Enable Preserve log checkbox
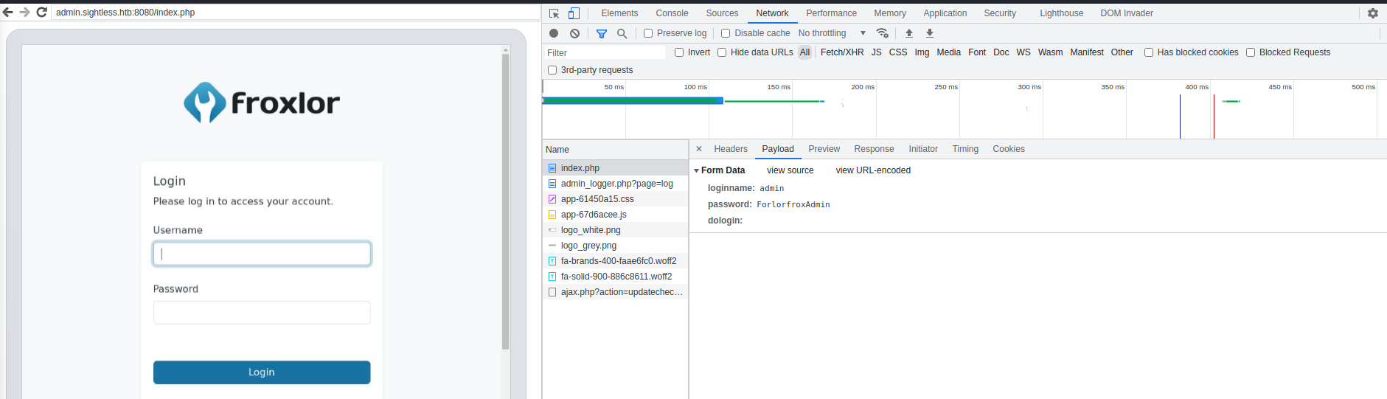Viewport: 1387px width, 399px height. click(648, 33)
